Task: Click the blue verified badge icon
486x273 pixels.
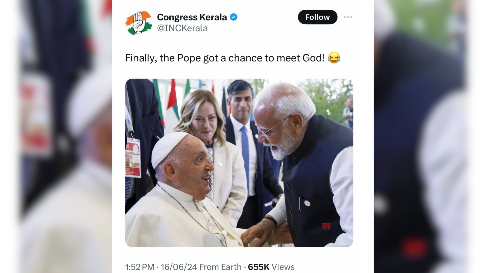Action: point(233,17)
